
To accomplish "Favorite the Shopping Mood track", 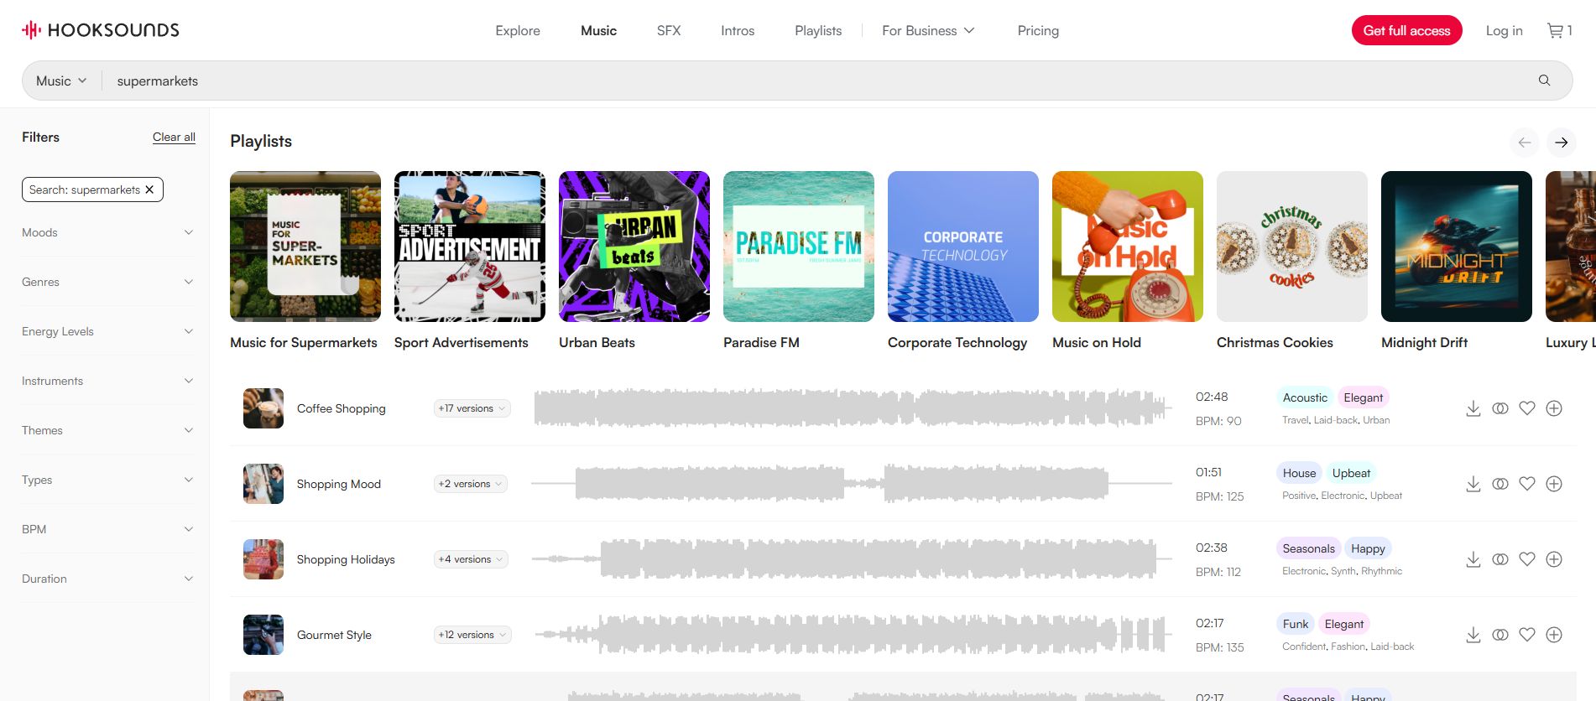I will pos(1527,484).
